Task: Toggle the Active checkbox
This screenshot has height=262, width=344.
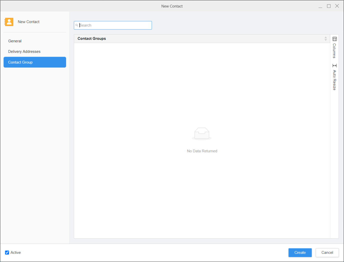Action: click(7, 252)
